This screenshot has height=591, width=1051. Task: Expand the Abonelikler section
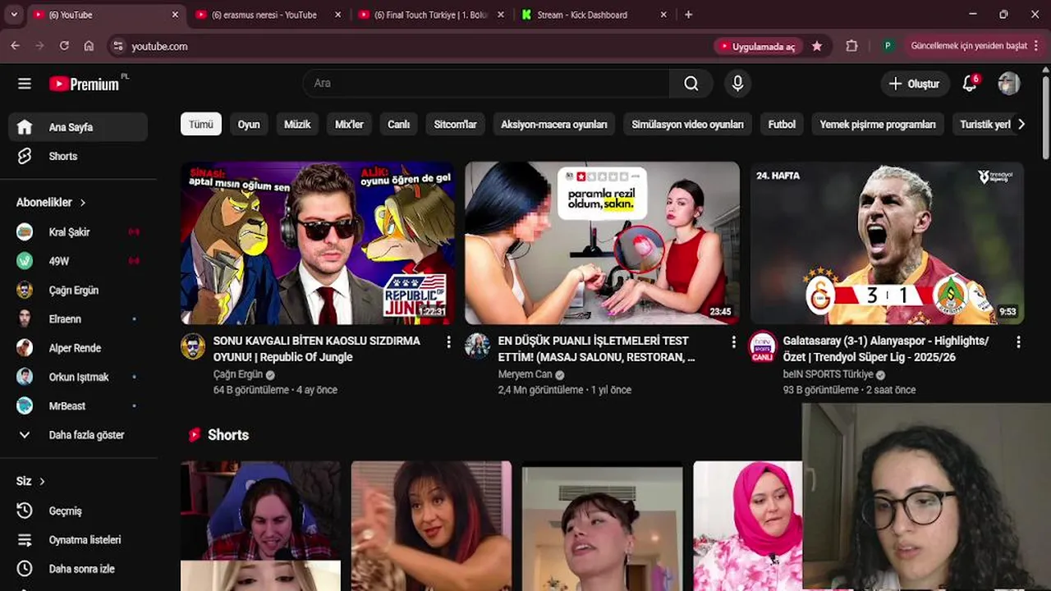point(51,202)
